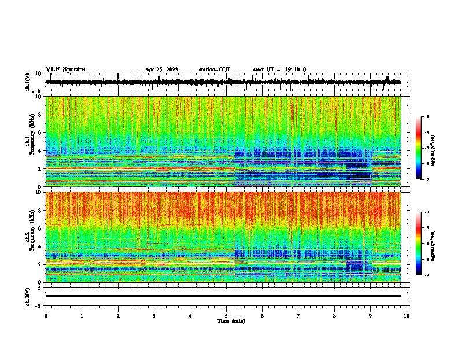The height and width of the screenshot is (354, 458).
Task: Click the -3 tick on ch.1 colorbar
Action: (427, 116)
